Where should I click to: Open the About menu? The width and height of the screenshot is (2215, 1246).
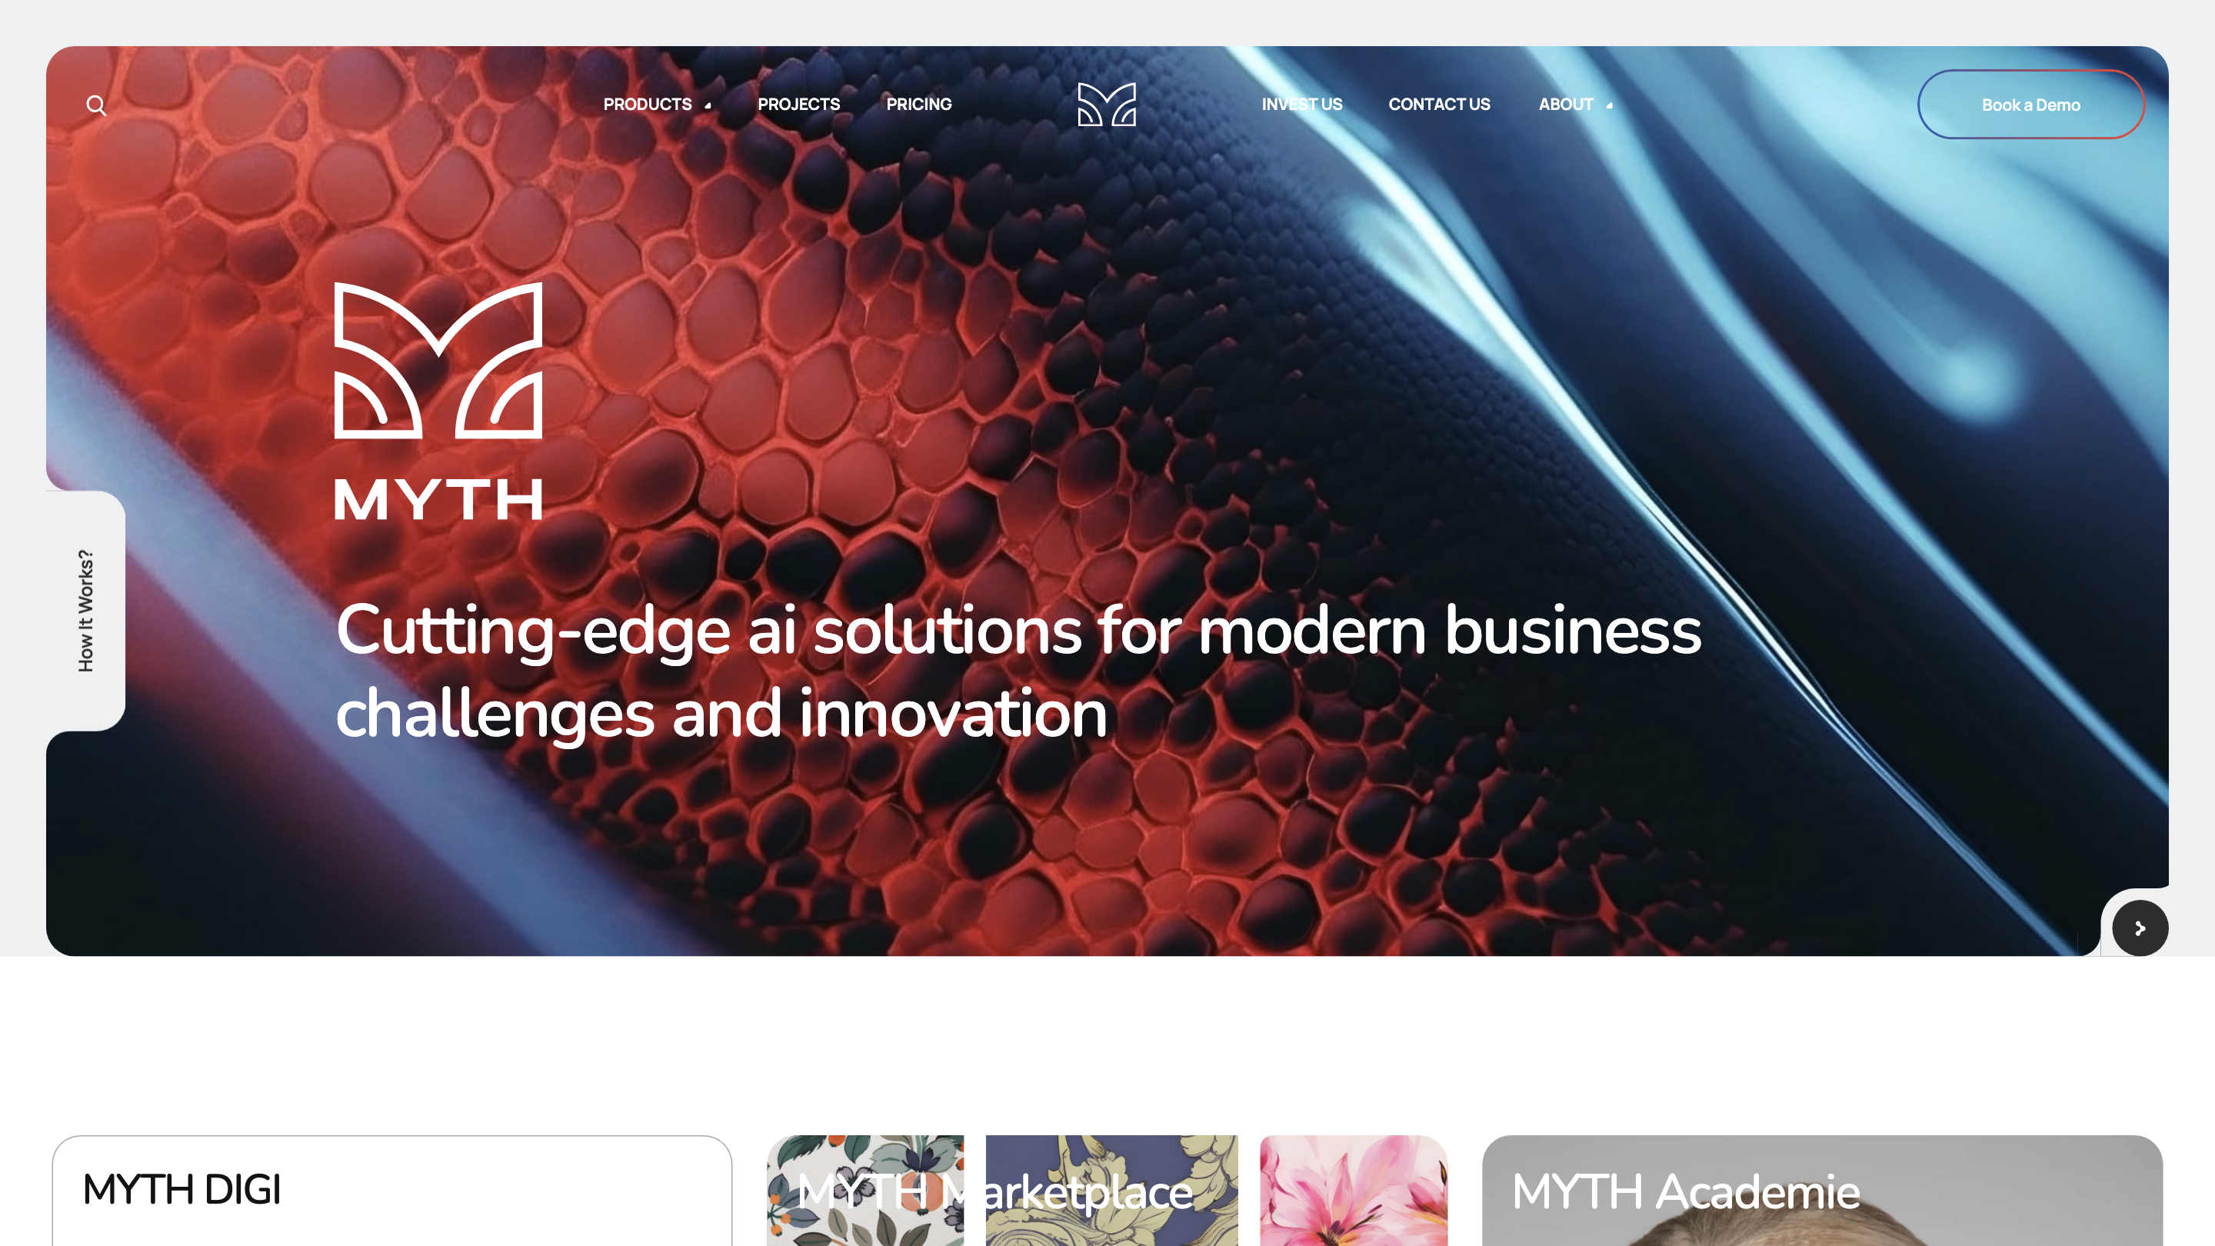(1566, 104)
